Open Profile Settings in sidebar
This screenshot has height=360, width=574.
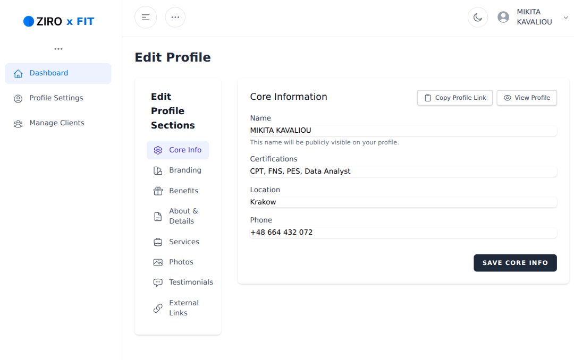(56, 98)
